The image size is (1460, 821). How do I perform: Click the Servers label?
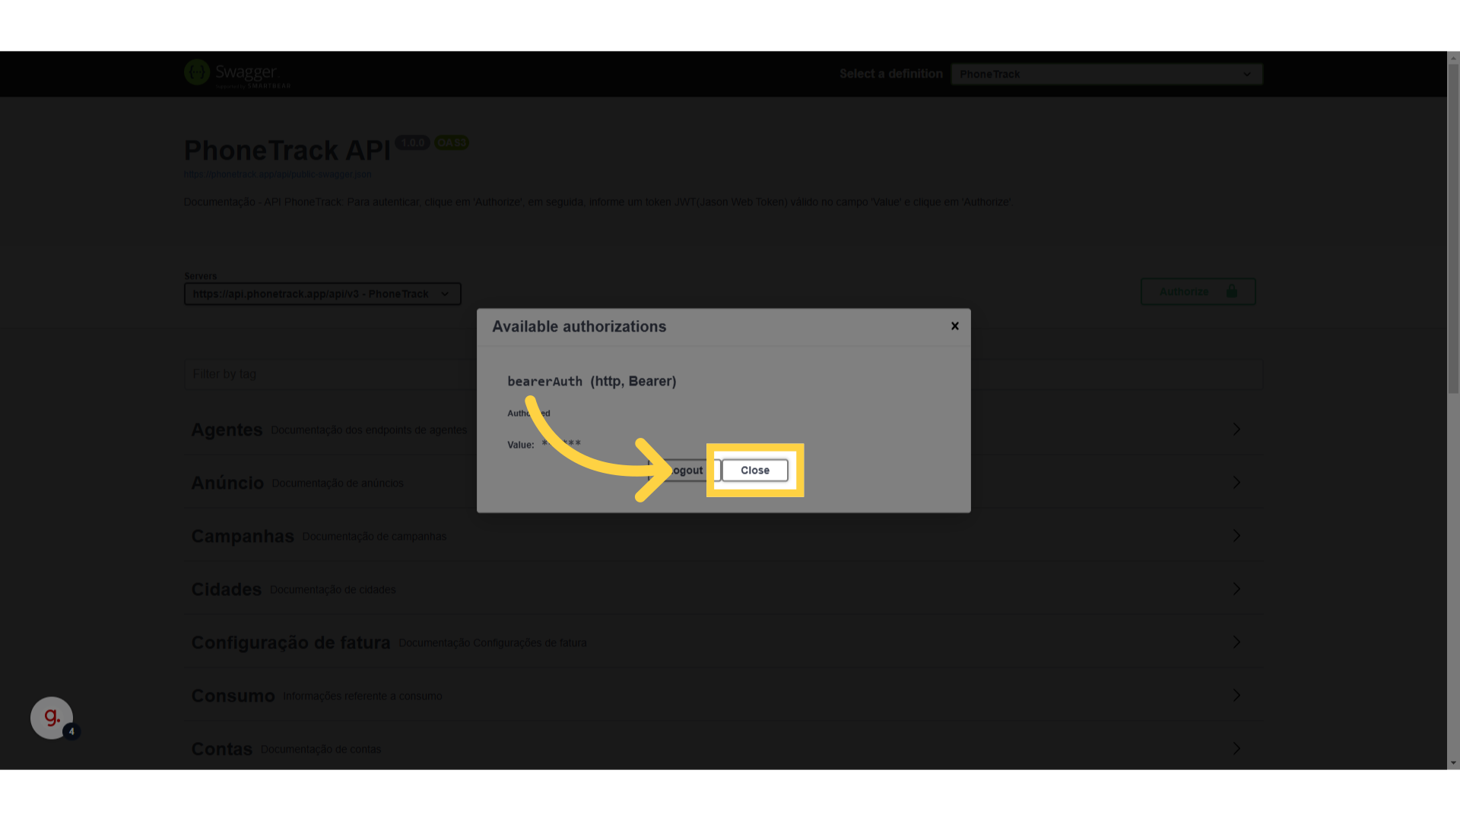coord(200,276)
